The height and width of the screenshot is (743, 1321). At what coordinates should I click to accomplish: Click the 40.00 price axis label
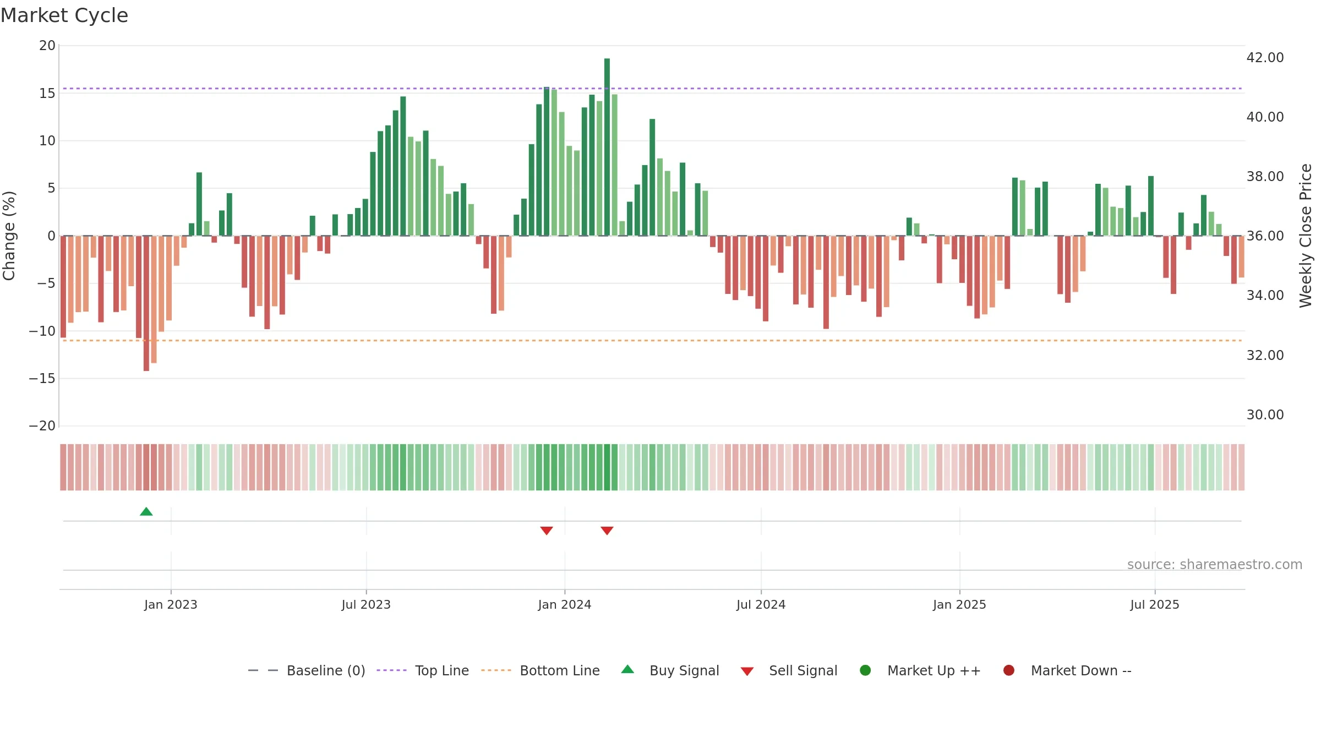coord(1265,117)
